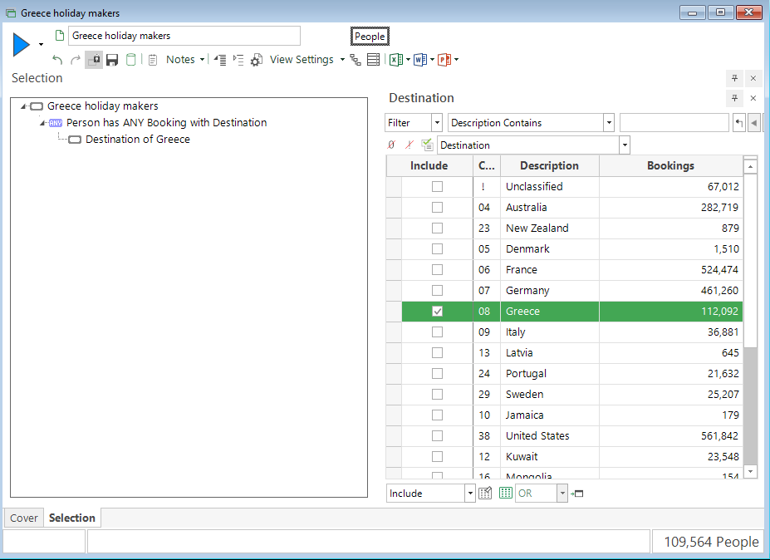
Task: Redo the last change
Action: point(75,60)
